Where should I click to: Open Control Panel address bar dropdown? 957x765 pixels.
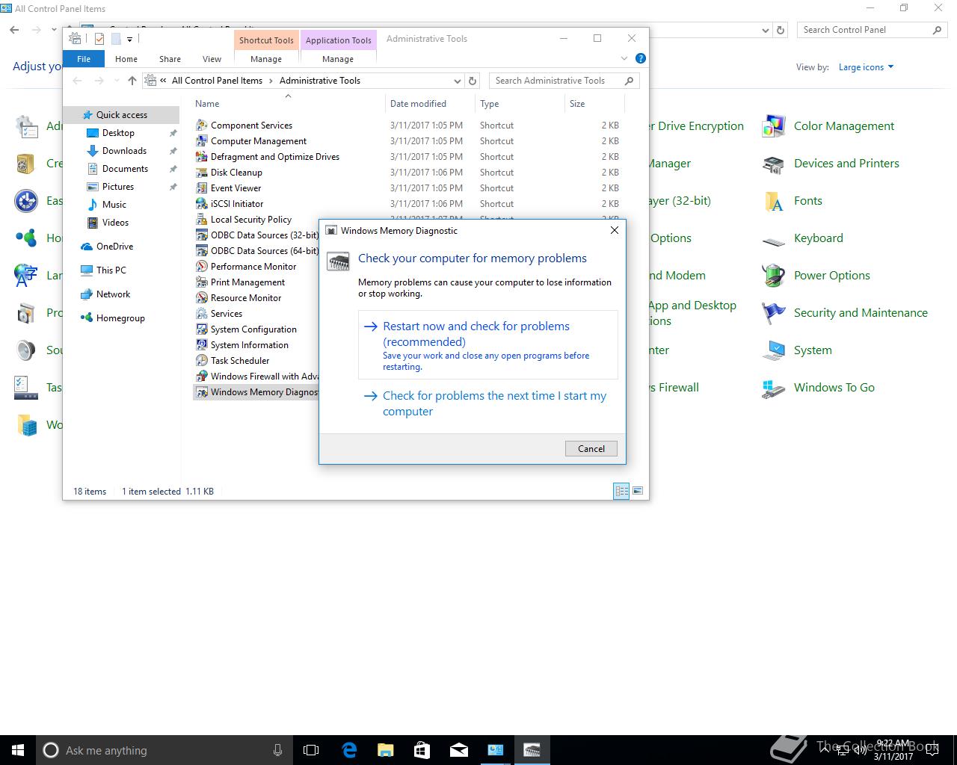click(765, 31)
